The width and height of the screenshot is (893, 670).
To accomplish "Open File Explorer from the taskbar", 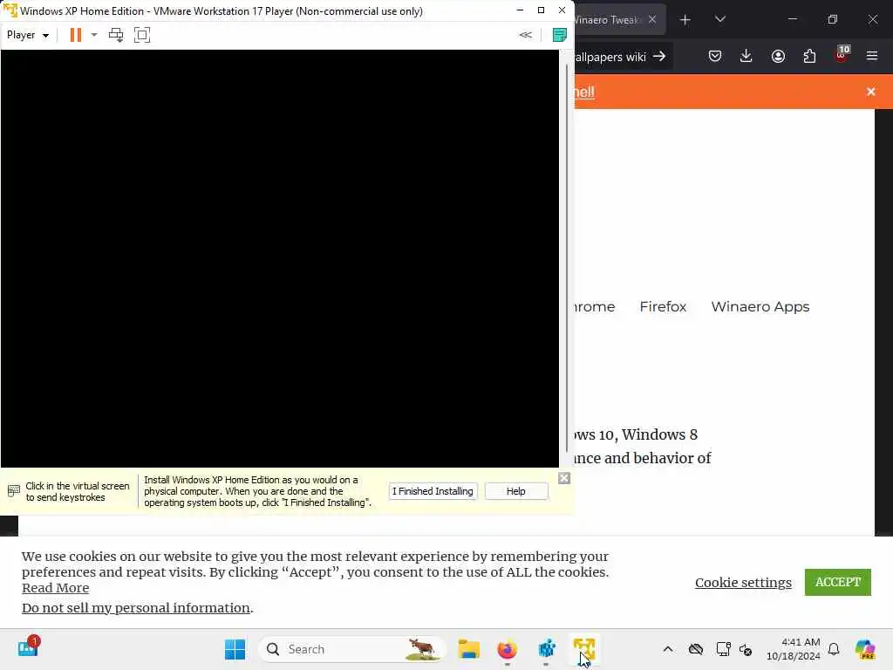I will point(468,649).
